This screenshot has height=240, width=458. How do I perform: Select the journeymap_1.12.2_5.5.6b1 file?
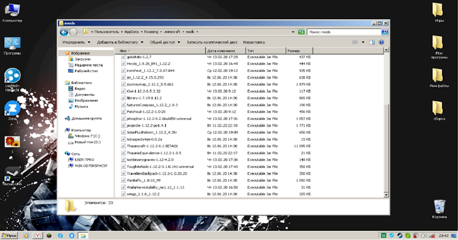point(145,83)
